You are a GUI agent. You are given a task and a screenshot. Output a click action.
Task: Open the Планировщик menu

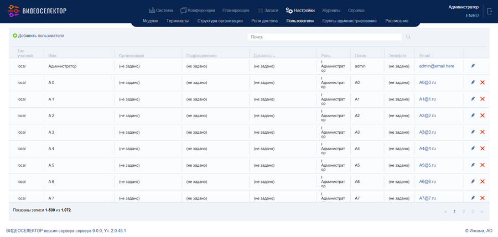[x=236, y=10]
